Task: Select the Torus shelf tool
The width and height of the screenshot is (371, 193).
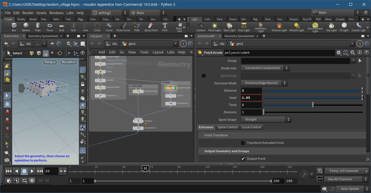Action: (50, 27)
